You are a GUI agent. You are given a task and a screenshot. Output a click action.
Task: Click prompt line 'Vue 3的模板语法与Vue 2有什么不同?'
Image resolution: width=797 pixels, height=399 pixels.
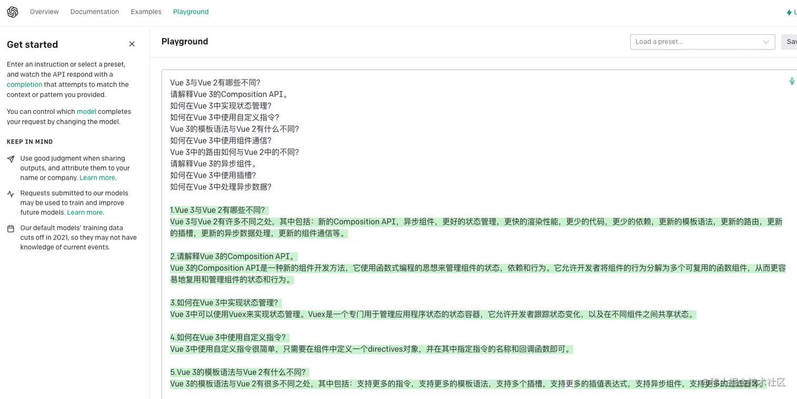tap(235, 129)
